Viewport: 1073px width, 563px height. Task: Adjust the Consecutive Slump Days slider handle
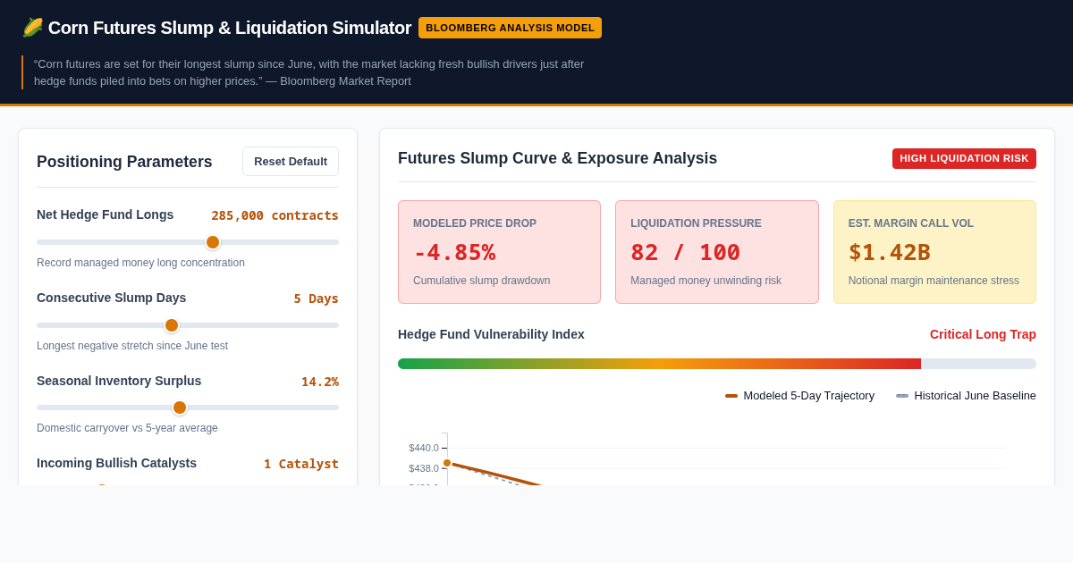pos(172,325)
